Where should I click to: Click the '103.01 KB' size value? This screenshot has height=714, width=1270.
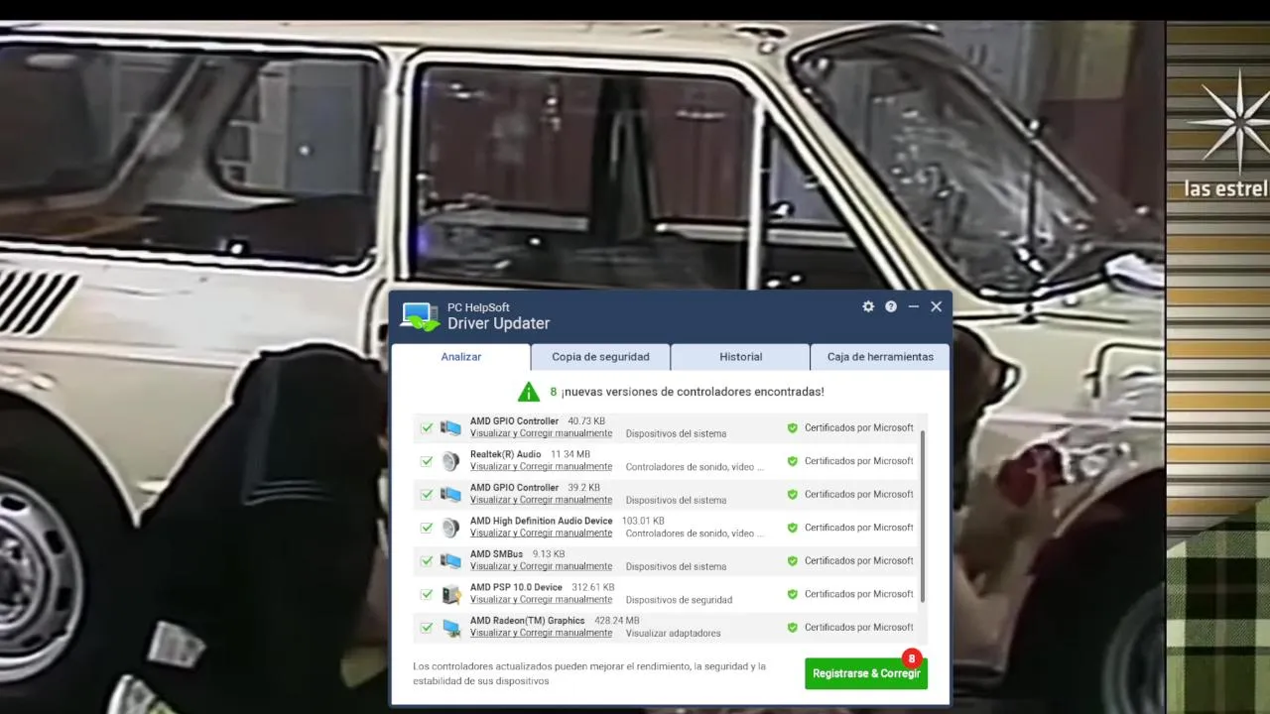pyautogui.click(x=643, y=521)
